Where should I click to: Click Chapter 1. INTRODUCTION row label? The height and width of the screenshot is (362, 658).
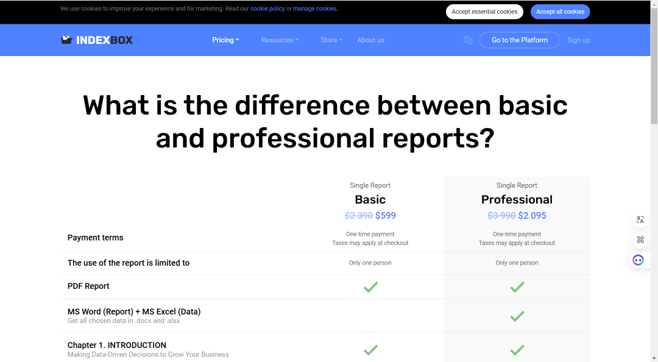pos(116,345)
